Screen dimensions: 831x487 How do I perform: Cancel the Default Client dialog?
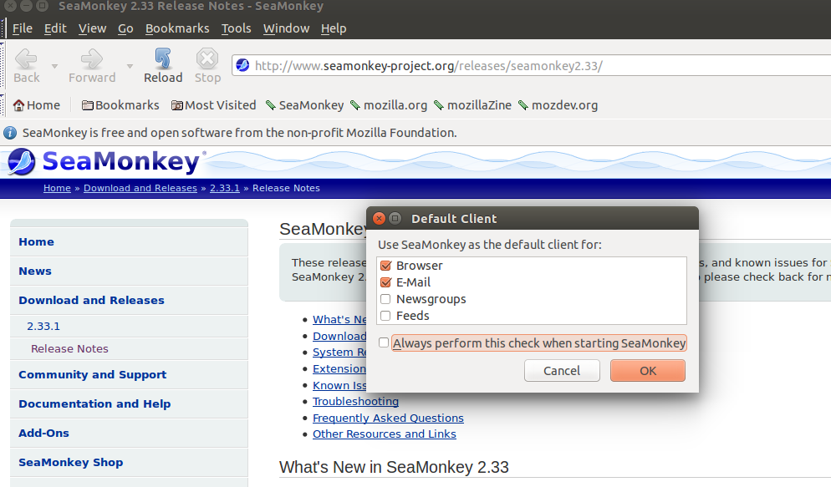tap(562, 371)
